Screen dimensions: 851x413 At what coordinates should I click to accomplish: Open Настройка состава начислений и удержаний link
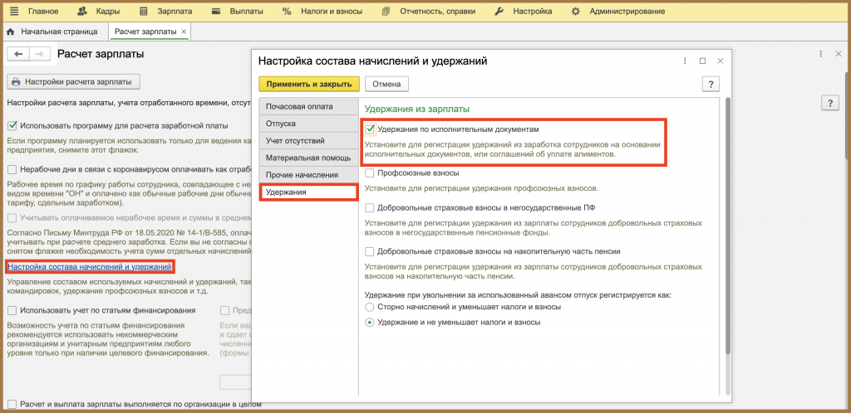point(90,267)
